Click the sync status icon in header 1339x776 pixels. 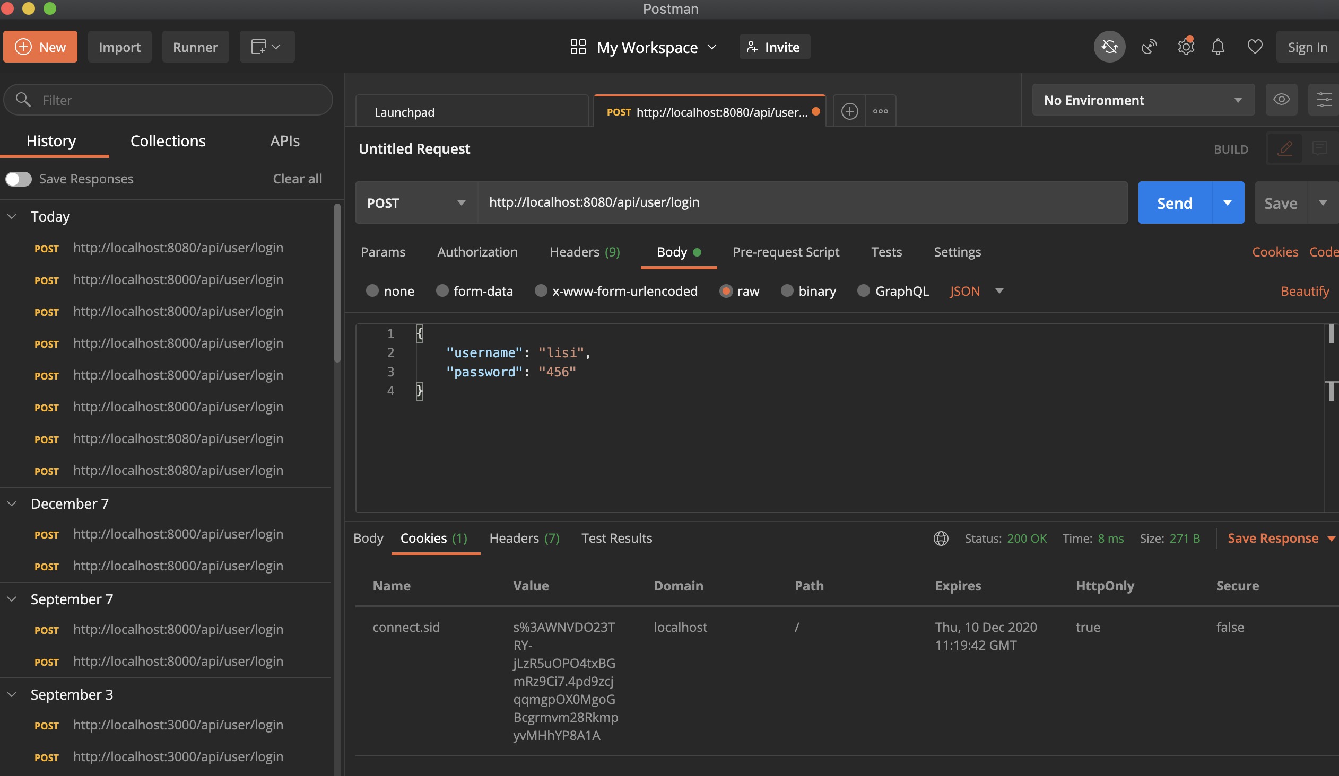[1109, 47]
